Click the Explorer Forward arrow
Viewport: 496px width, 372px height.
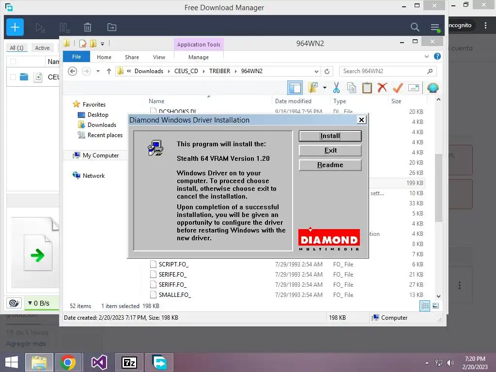(x=86, y=71)
